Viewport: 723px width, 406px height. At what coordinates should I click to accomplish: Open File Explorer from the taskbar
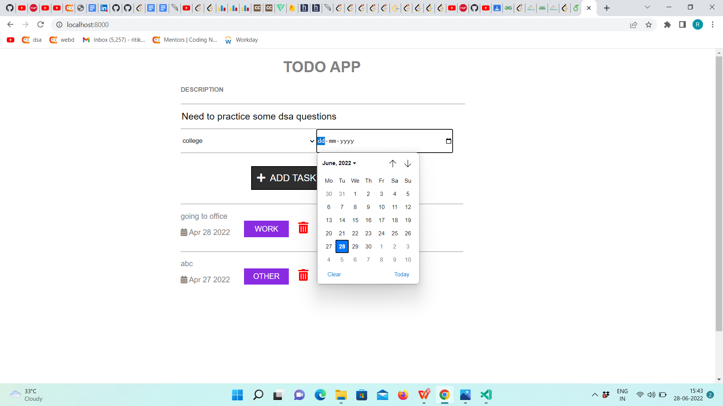tap(341, 395)
